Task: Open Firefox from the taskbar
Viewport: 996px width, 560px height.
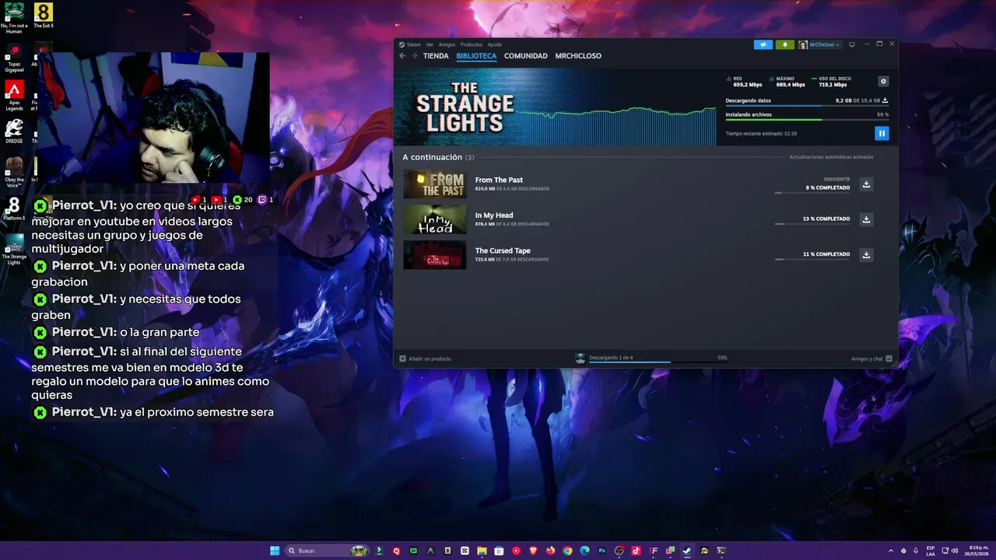Action: pos(550,551)
